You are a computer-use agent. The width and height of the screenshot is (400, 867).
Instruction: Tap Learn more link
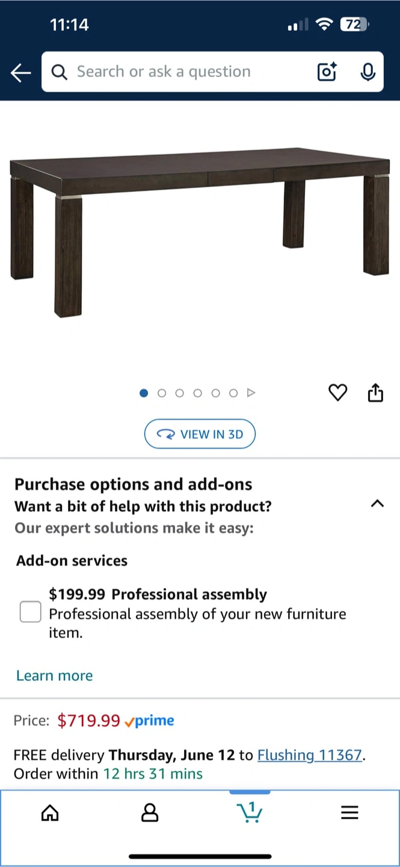(55, 676)
